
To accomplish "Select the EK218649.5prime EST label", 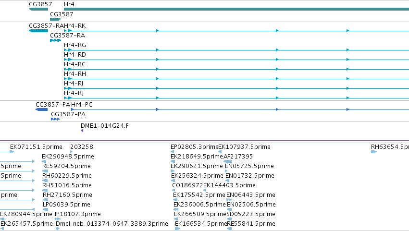I will pyautogui.click(x=197, y=157).
